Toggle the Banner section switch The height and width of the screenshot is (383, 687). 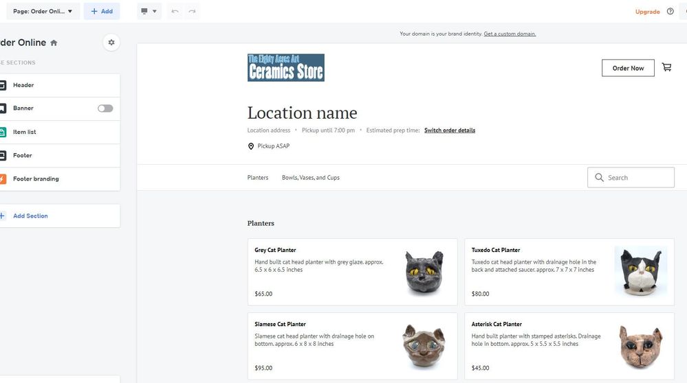(x=105, y=108)
